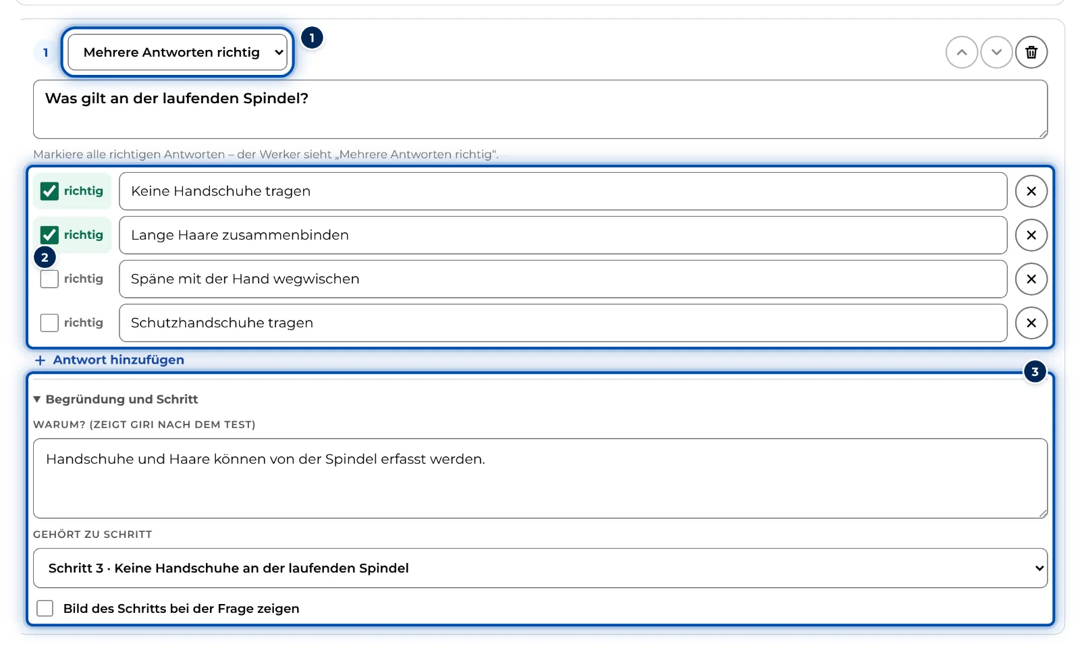Click into the 'Warum?' explanation textarea
The image size is (1080, 654).
[x=540, y=479]
